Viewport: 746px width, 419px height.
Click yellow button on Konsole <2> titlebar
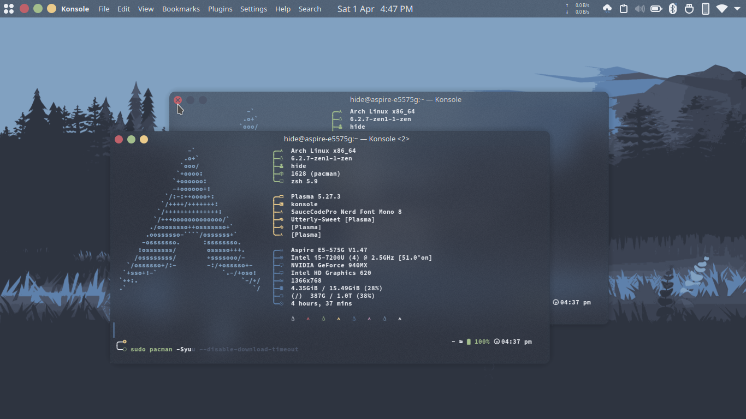(x=144, y=139)
